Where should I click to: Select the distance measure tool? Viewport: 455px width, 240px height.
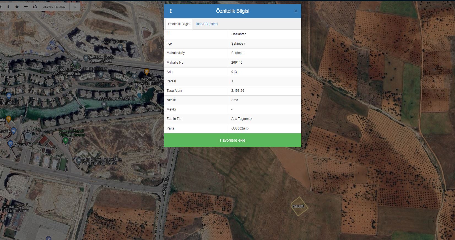26,7
